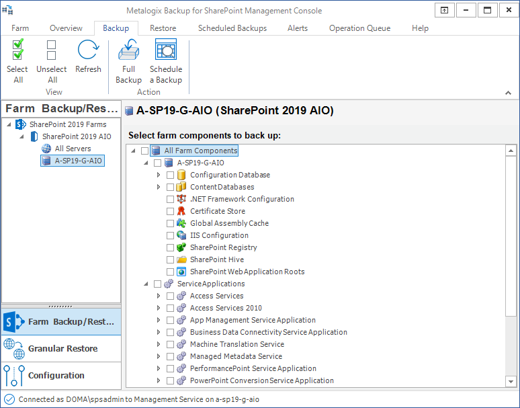Image resolution: width=520 pixels, height=408 pixels.
Task: Collapse the SharePoint 2019 Farms tree node
Action: click(9, 124)
